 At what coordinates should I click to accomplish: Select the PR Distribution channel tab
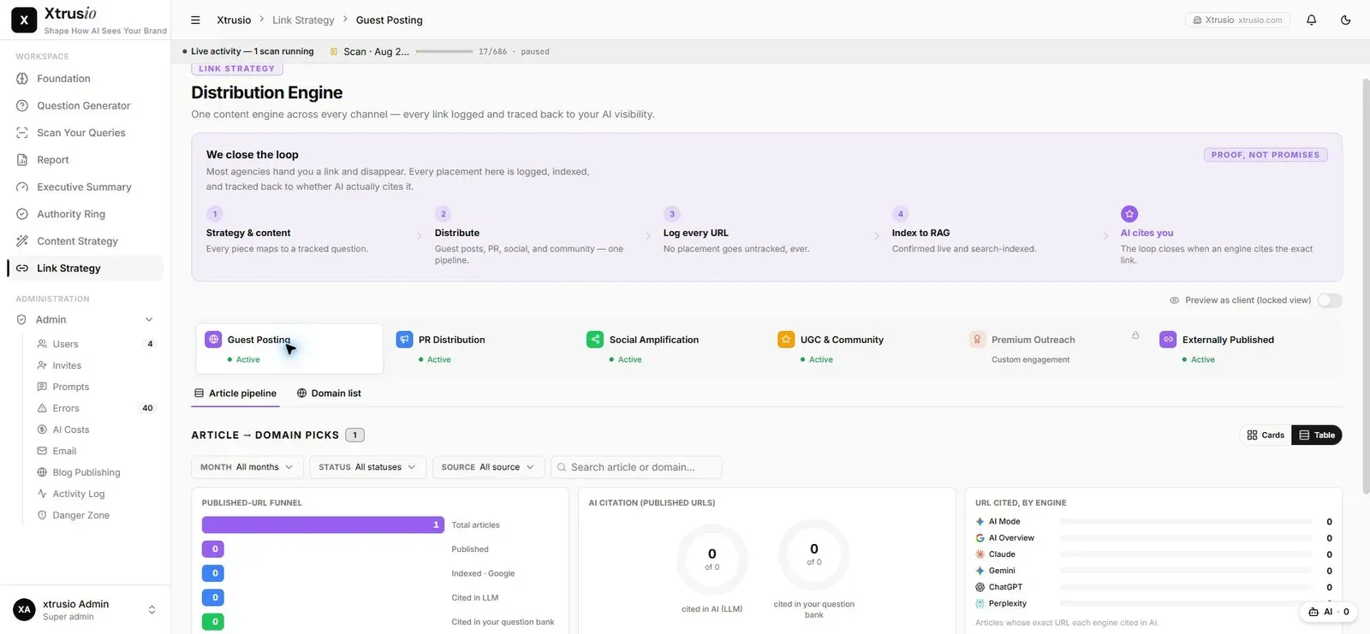click(x=480, y=348)
